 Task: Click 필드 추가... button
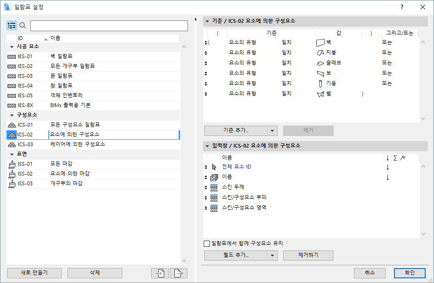point(236,256)
